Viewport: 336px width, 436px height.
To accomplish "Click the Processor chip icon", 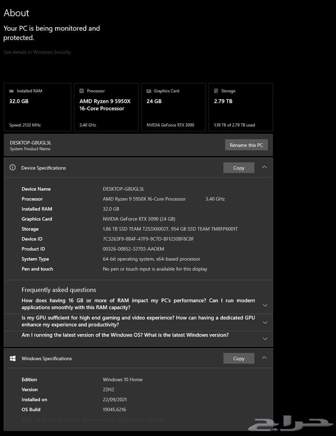I will click(81, 90).
